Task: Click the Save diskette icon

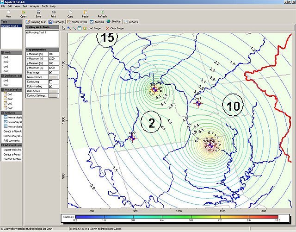Action: click(x=38, y=13)
